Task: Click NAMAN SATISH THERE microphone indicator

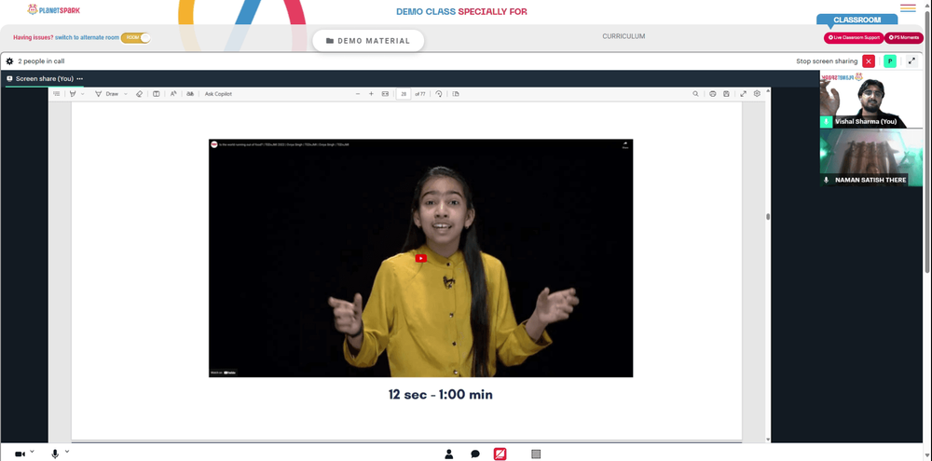Action: point(826,180)
